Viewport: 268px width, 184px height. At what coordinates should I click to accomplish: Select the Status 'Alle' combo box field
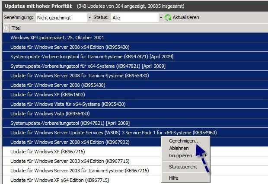137,17
